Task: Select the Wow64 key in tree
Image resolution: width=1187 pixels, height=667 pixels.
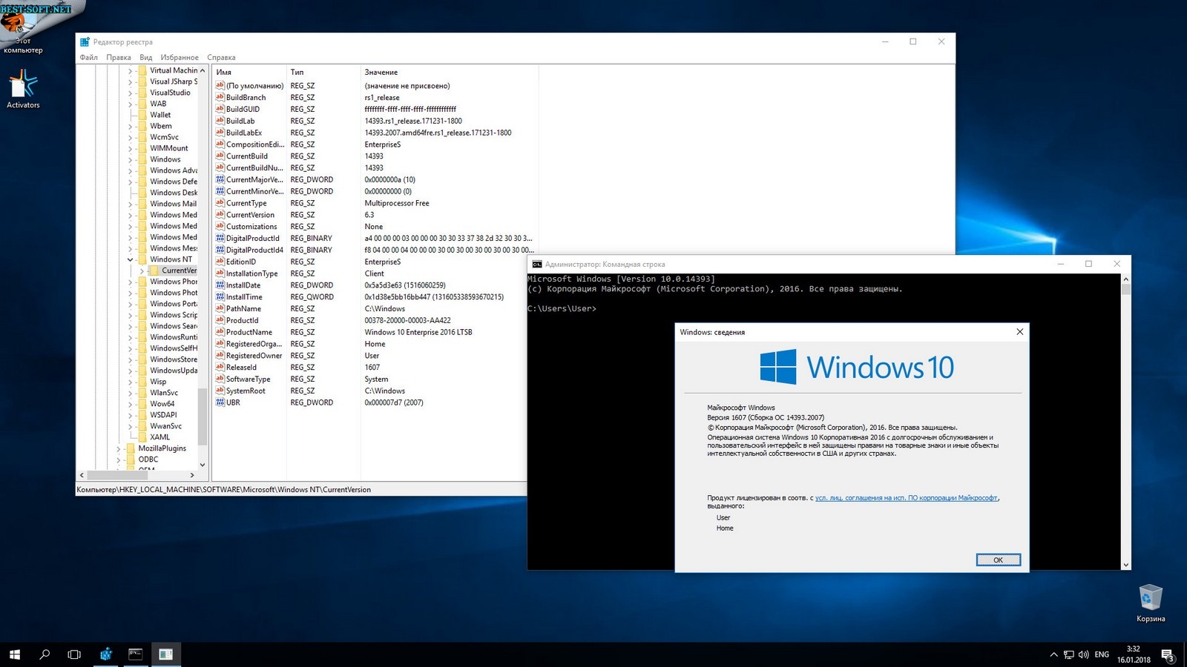Action: coord(162,404)
